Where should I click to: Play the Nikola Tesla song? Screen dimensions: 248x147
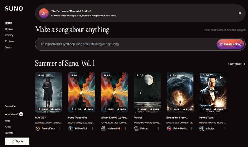pyautogui.click(x=221, y=78)
